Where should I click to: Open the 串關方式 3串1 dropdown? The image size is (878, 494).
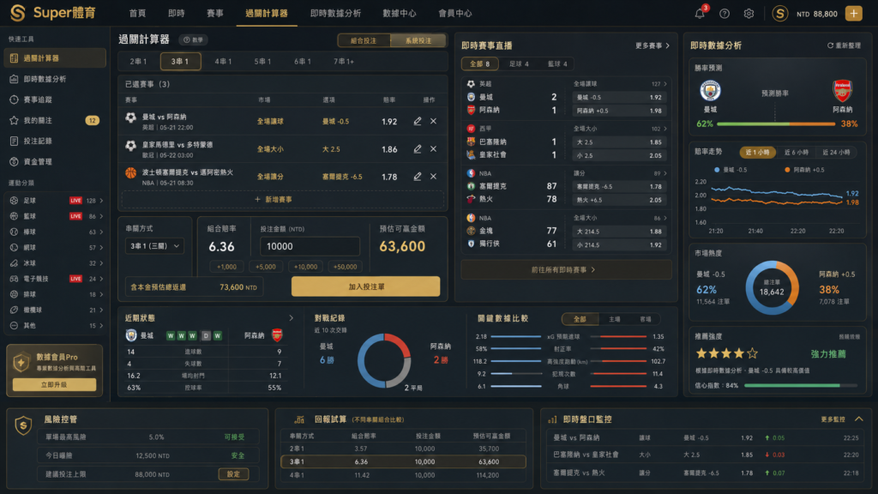154,246
